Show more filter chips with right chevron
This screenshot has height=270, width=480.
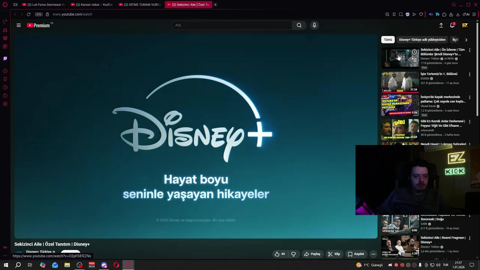(466, 40)
